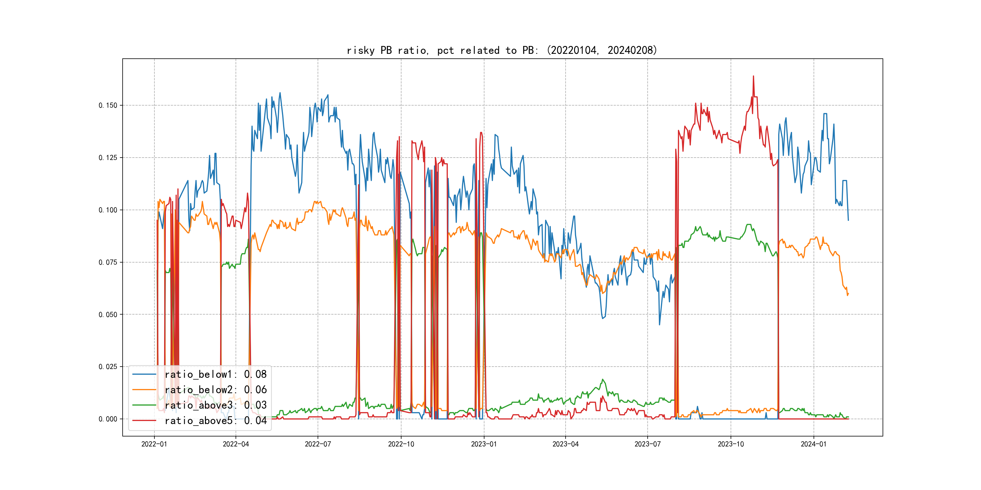This screenshot has width=981, height=490.
Task: Click the 2022-07 x-axis tick label
Action: tap(318, 444)
